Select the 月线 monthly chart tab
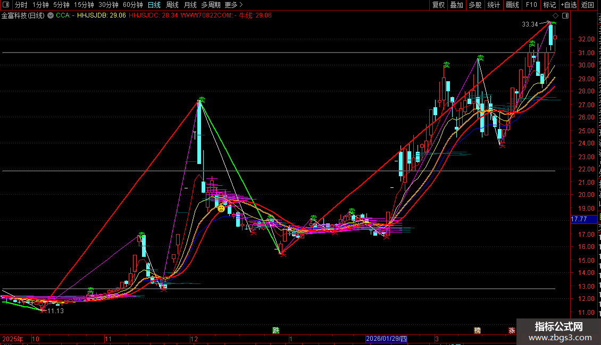 pos(190,5)
